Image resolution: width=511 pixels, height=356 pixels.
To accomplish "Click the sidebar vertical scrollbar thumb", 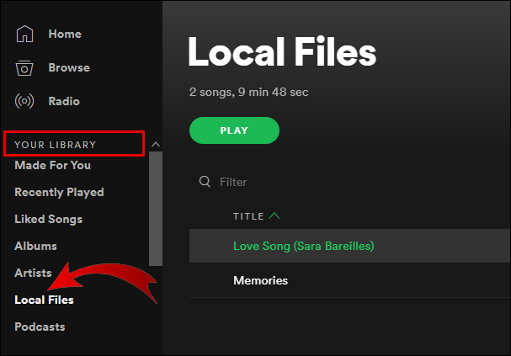I will click(156, 209).
